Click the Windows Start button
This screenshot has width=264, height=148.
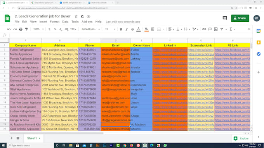coord(3,145)
